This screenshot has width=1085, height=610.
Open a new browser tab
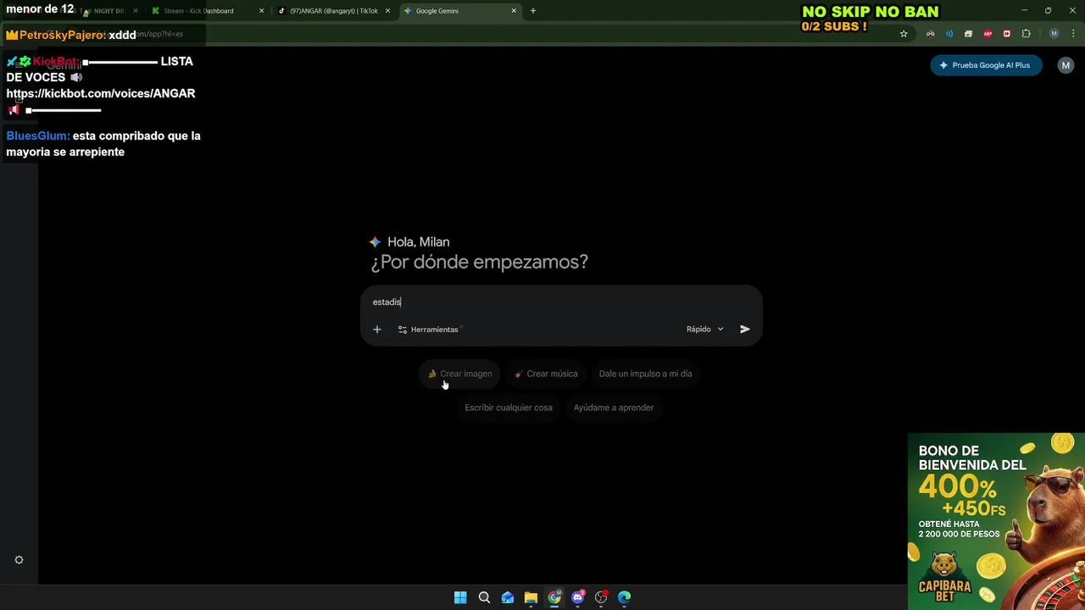click(x=533, y=11)
